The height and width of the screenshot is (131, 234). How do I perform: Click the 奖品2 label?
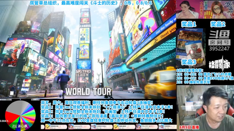(x=218, y=24)
